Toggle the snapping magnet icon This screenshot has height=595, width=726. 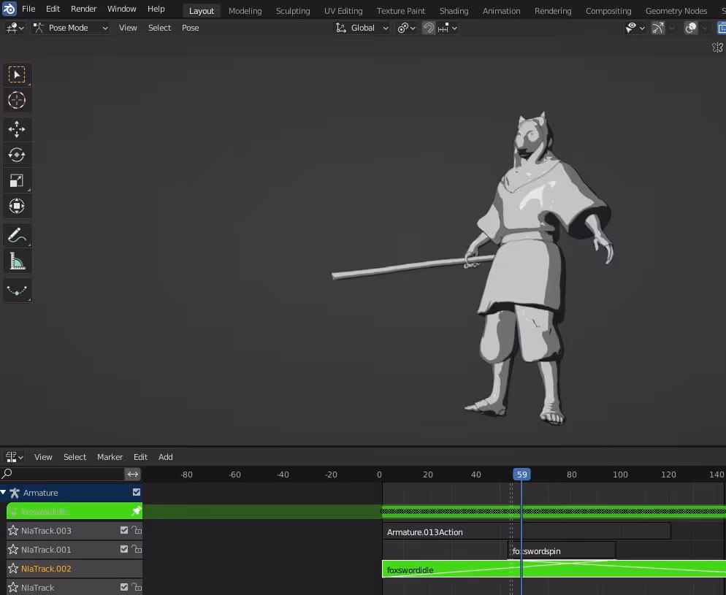pos(429,28)
